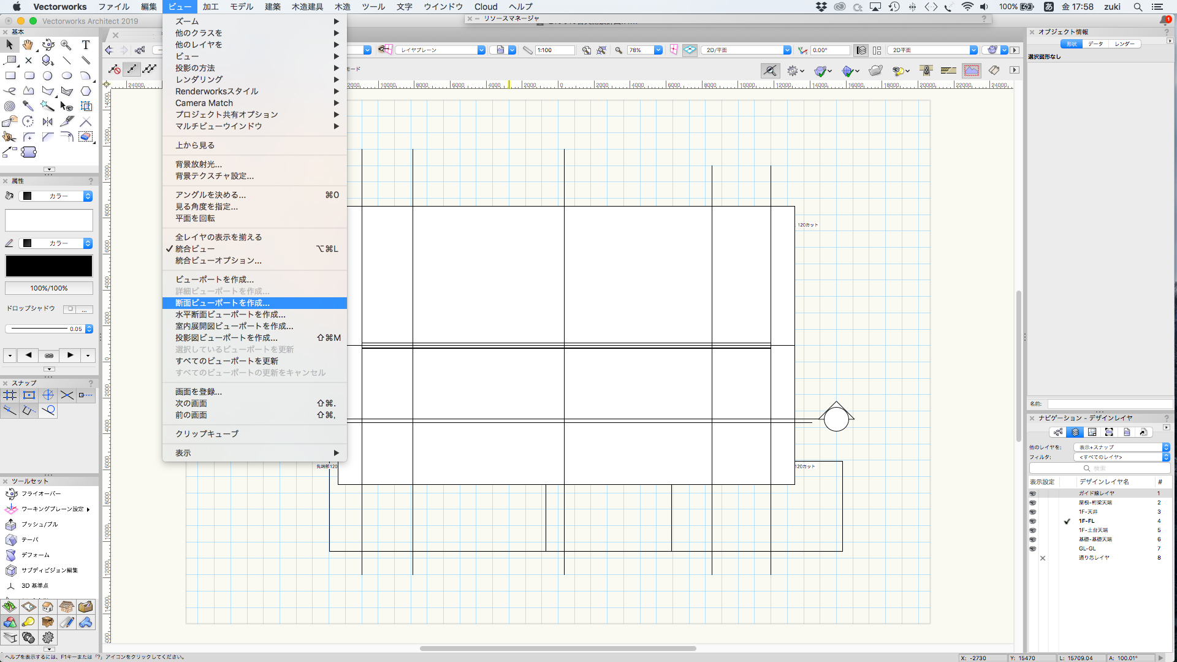Toggle visibility eye for 基礎-基礎天端 layer
This screenshot has width=1177, height=662.
tap(1032, 539)
